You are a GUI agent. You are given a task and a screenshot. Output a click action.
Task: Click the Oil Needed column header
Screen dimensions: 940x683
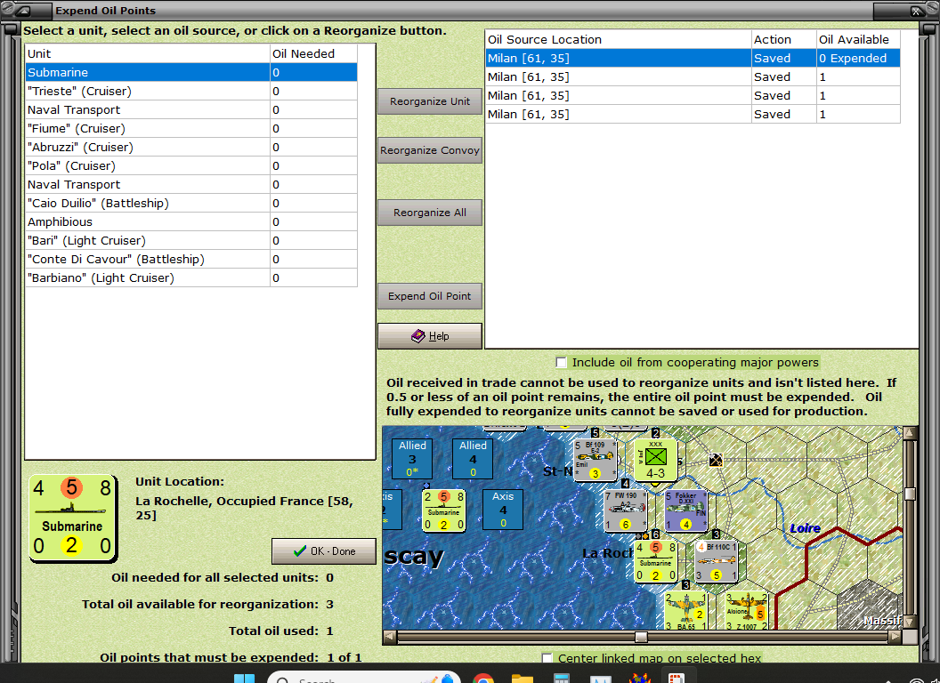click(313, 53)
